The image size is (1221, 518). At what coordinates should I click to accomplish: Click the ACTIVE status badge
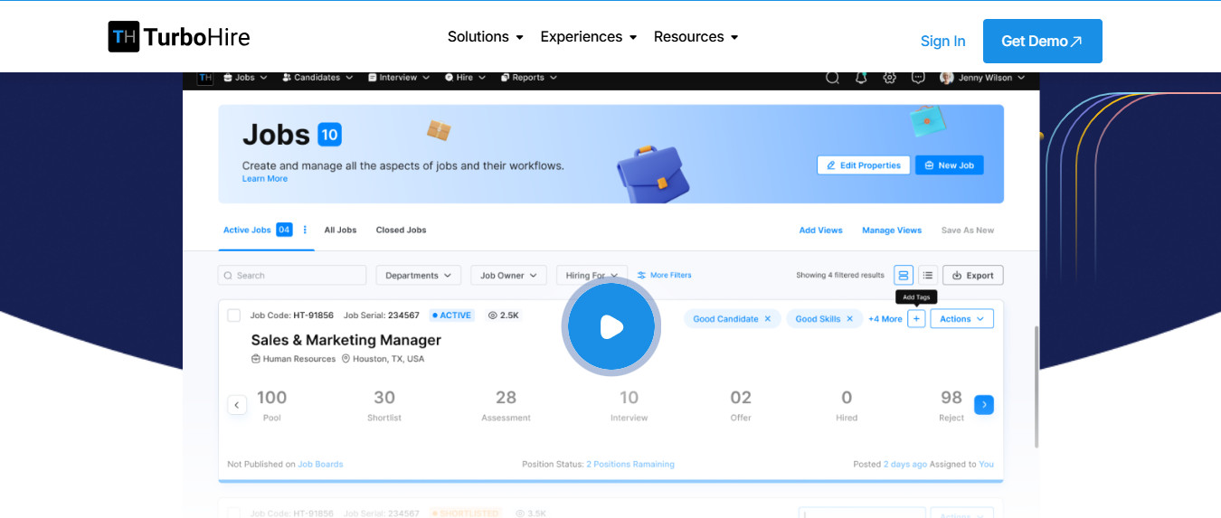pyautogui.click(x=452, y=316)
